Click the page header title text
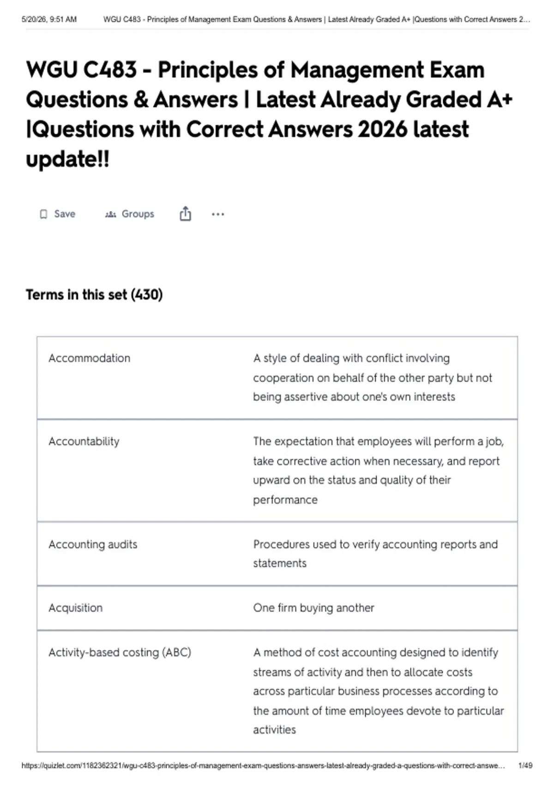Image resolution: width=554 pixels, height=785 pixels. click(x=317, y=19)
